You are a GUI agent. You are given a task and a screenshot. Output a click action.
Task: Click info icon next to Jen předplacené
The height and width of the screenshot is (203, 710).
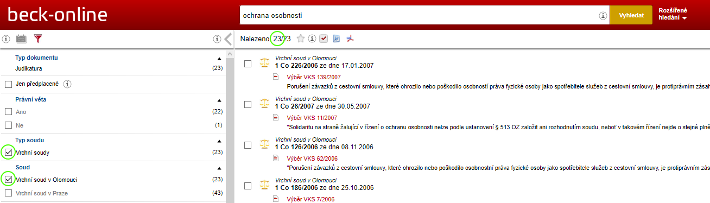(x=67, y=84)
